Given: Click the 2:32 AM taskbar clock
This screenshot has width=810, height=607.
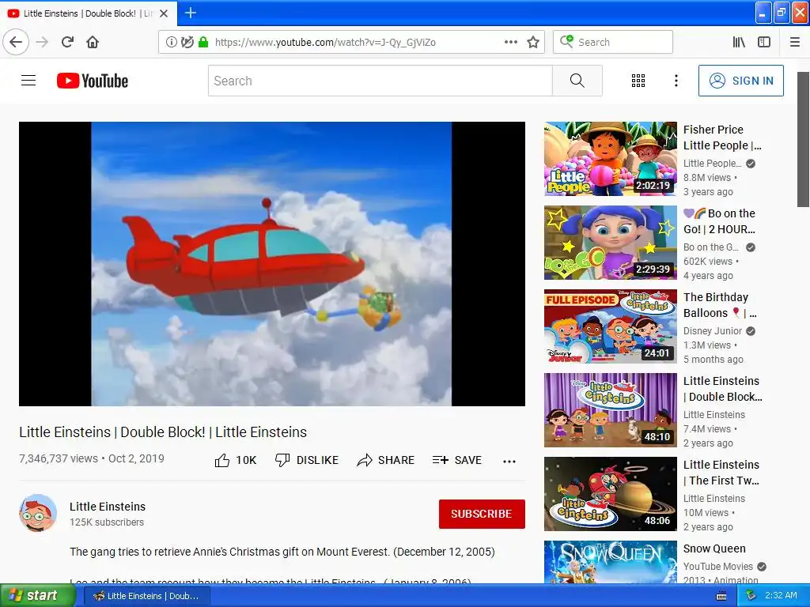Looking at the screenshot, I should point(781,595).
